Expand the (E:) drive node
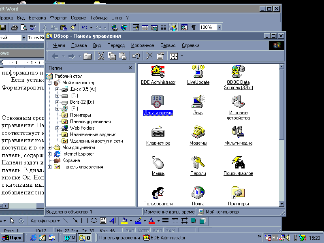The height and width of the screenshot is (243, 324). [57, 109]
